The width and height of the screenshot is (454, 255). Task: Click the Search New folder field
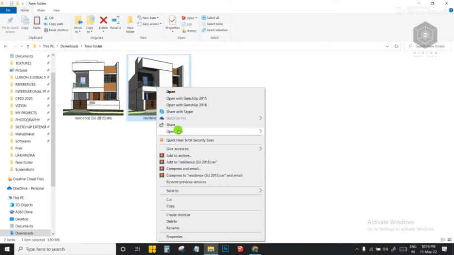pos(428,46)
